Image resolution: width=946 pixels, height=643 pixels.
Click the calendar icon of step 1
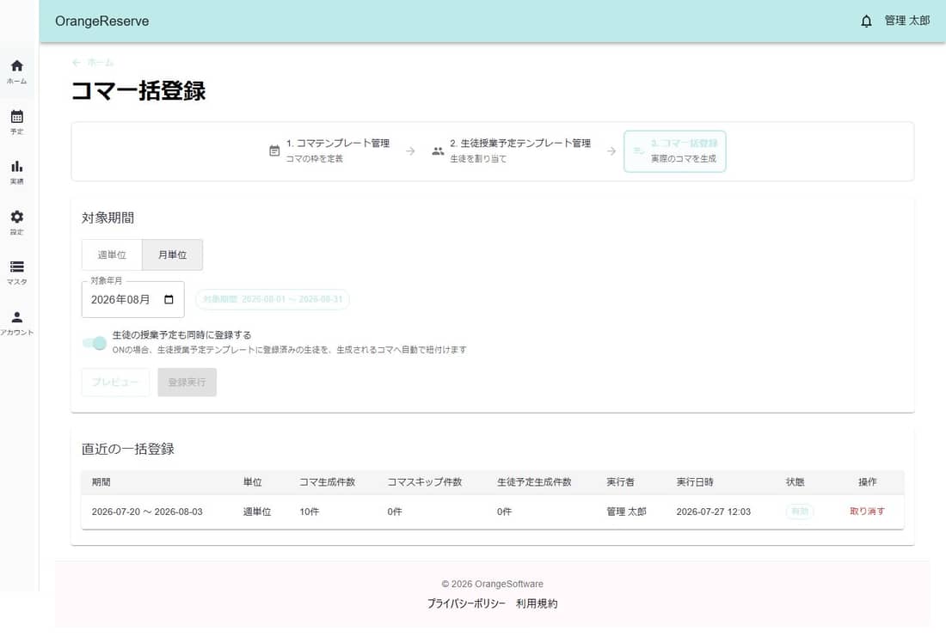[273, 150]
